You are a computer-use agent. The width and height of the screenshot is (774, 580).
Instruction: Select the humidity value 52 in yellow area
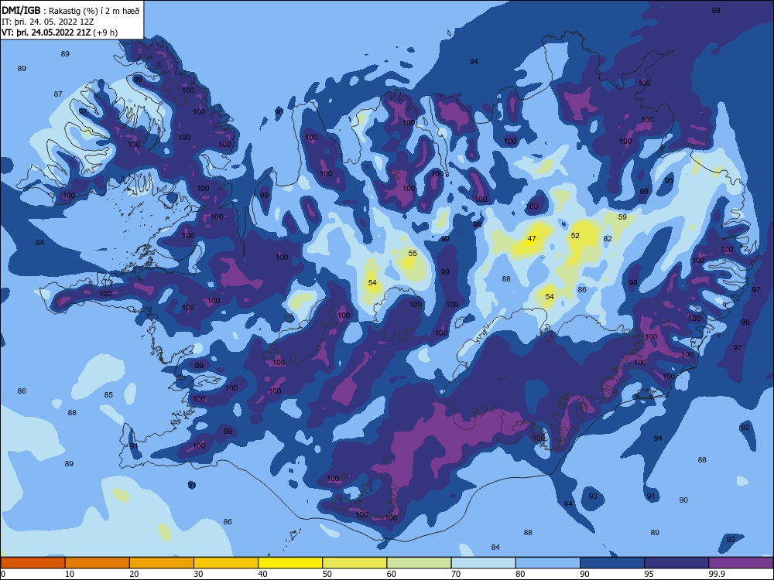pos(575,236)
